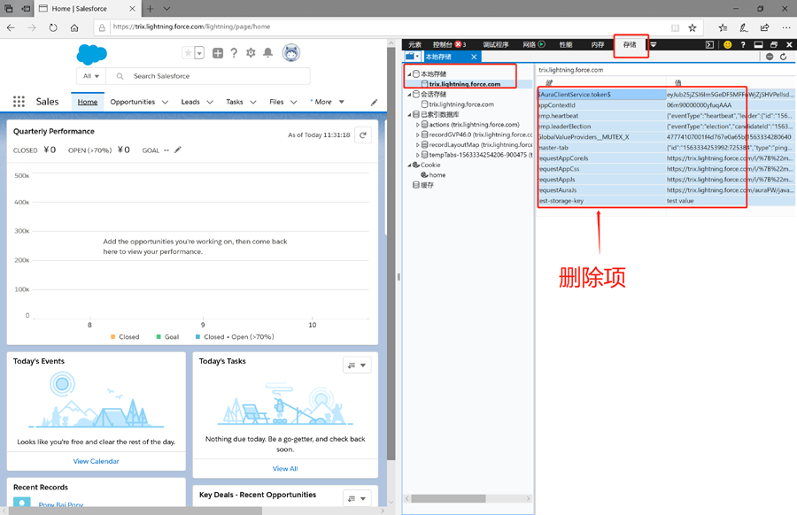
Task: Reload the page in the browser toolbar
Action: pos(53,27)
